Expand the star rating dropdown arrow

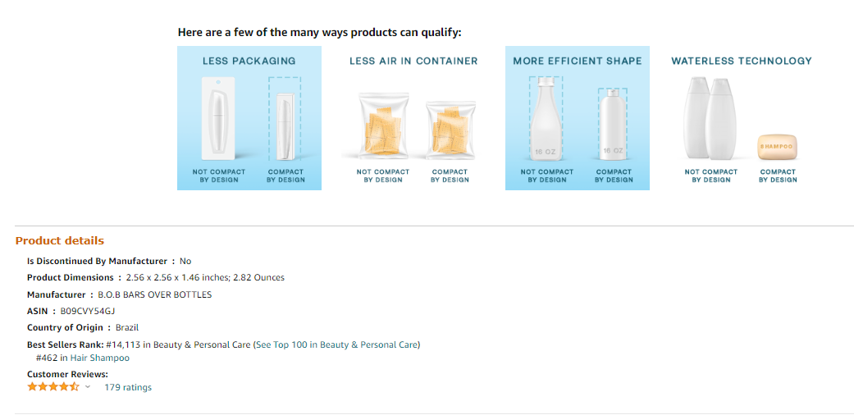(88, 387)
